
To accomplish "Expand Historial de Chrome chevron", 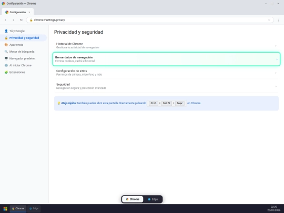I will pyautogui.click(x=276, y=46).
